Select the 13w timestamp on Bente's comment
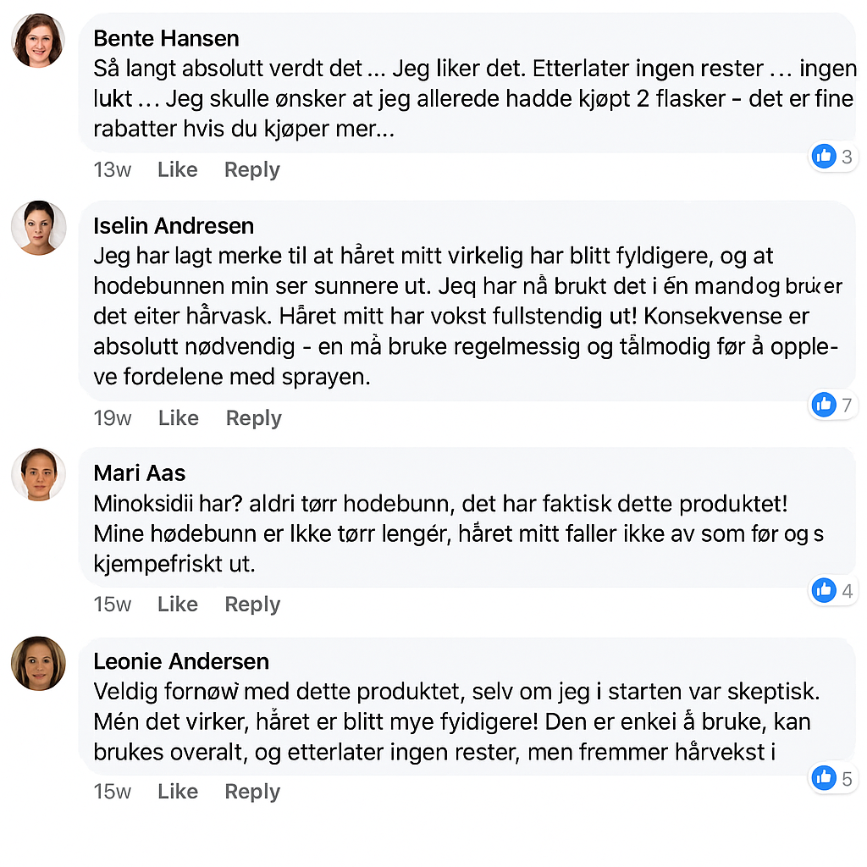This screenshot has width=867, height=867. [x=112, y=170]
